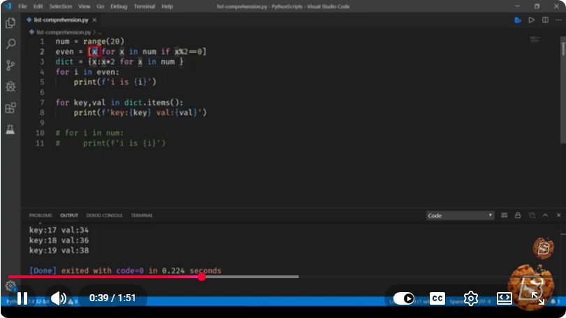Click line number 7 in the gutter
566x318 pixels.
(42, 103)
